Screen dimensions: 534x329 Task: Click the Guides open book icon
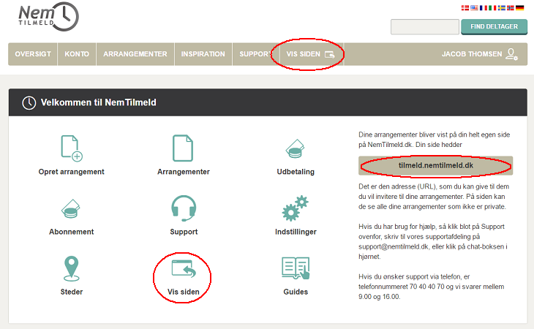(296, 268)
